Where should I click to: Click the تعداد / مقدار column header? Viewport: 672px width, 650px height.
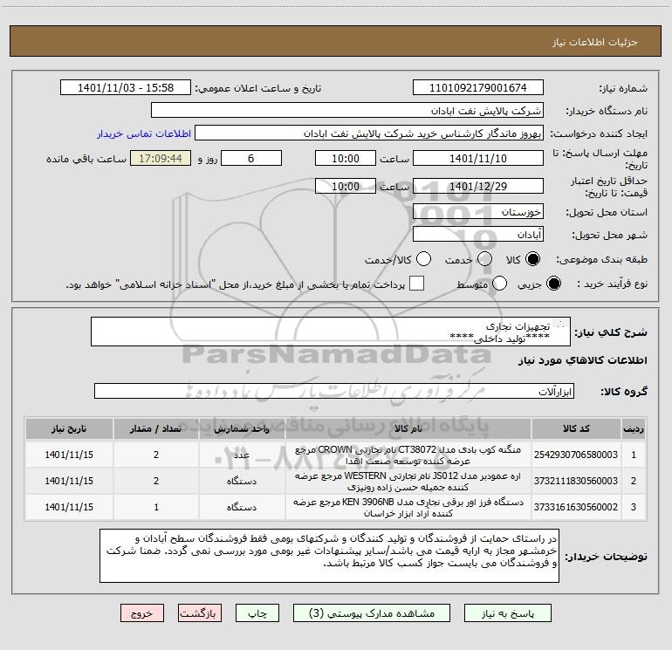(x=156, y=428)
